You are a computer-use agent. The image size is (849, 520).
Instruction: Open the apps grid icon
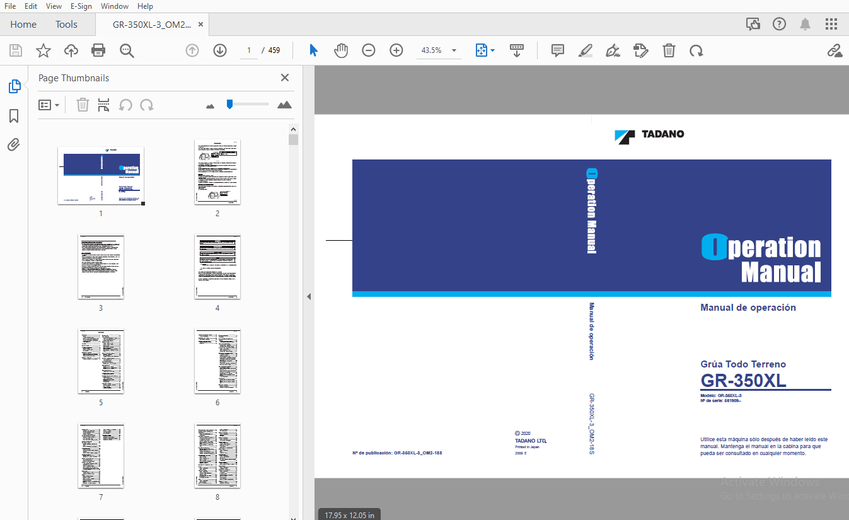tap(831, 24)
